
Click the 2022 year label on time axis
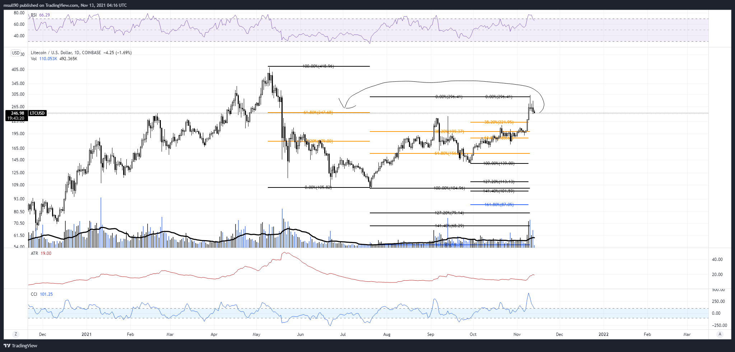(x=604, y=334)
